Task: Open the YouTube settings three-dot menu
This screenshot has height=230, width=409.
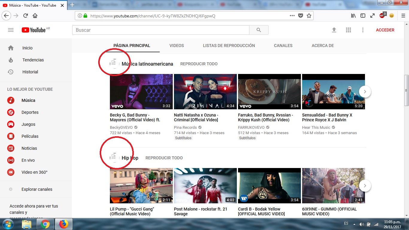Action: click(x=363, y=30)
